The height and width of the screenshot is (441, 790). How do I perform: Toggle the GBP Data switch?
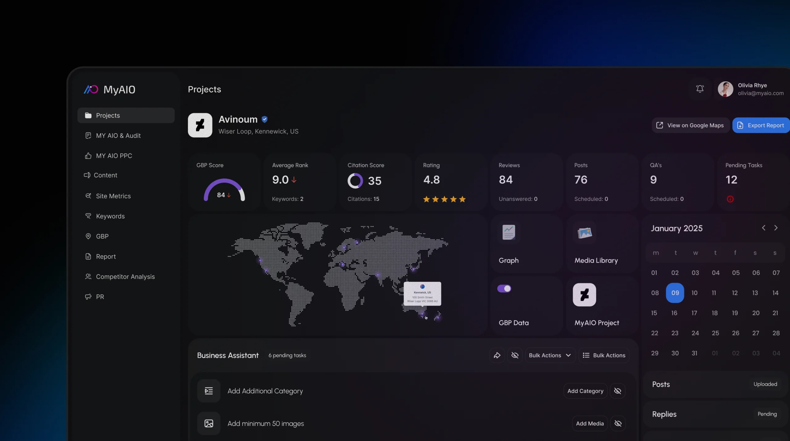[x=504, y=289]
